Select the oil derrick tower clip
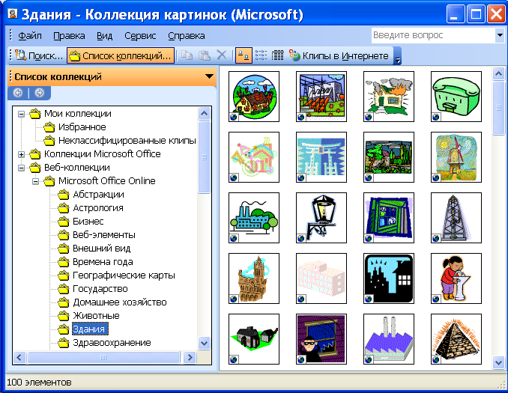The image size is (508, 393). point(456,218)
